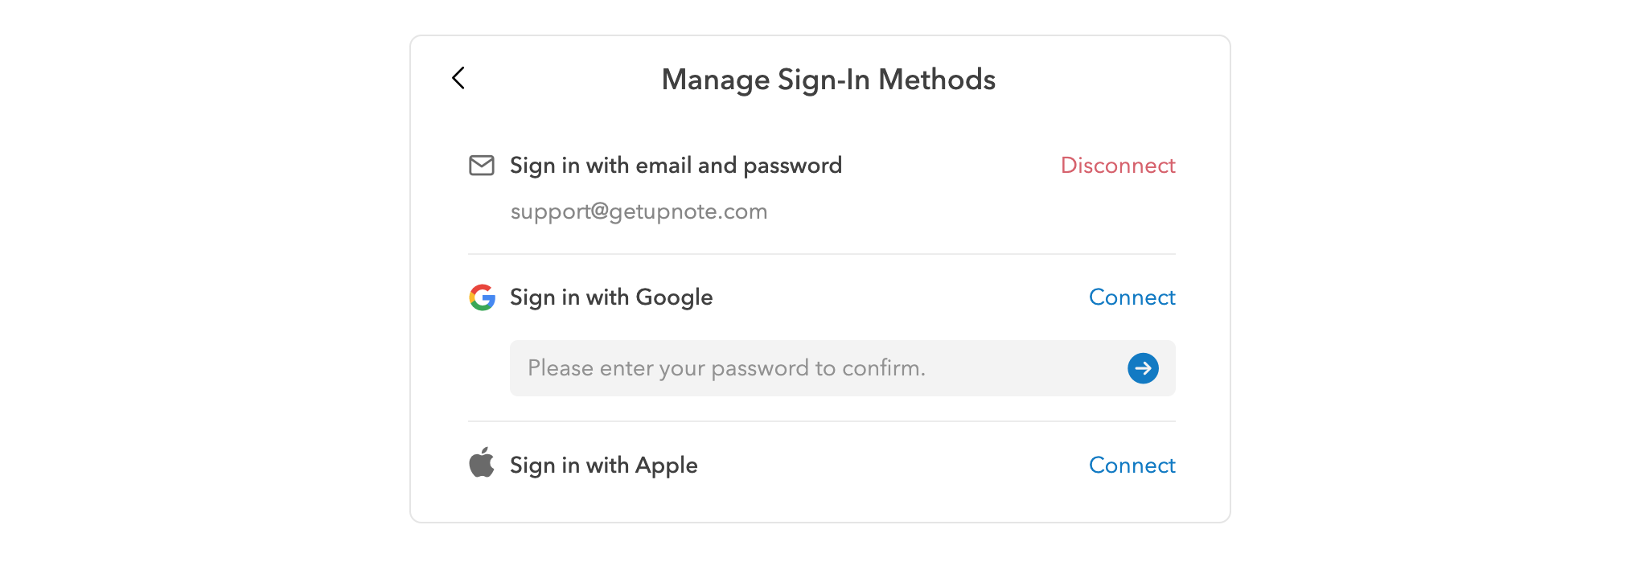Click the support@getupnote.com email address

coord(639,211)
